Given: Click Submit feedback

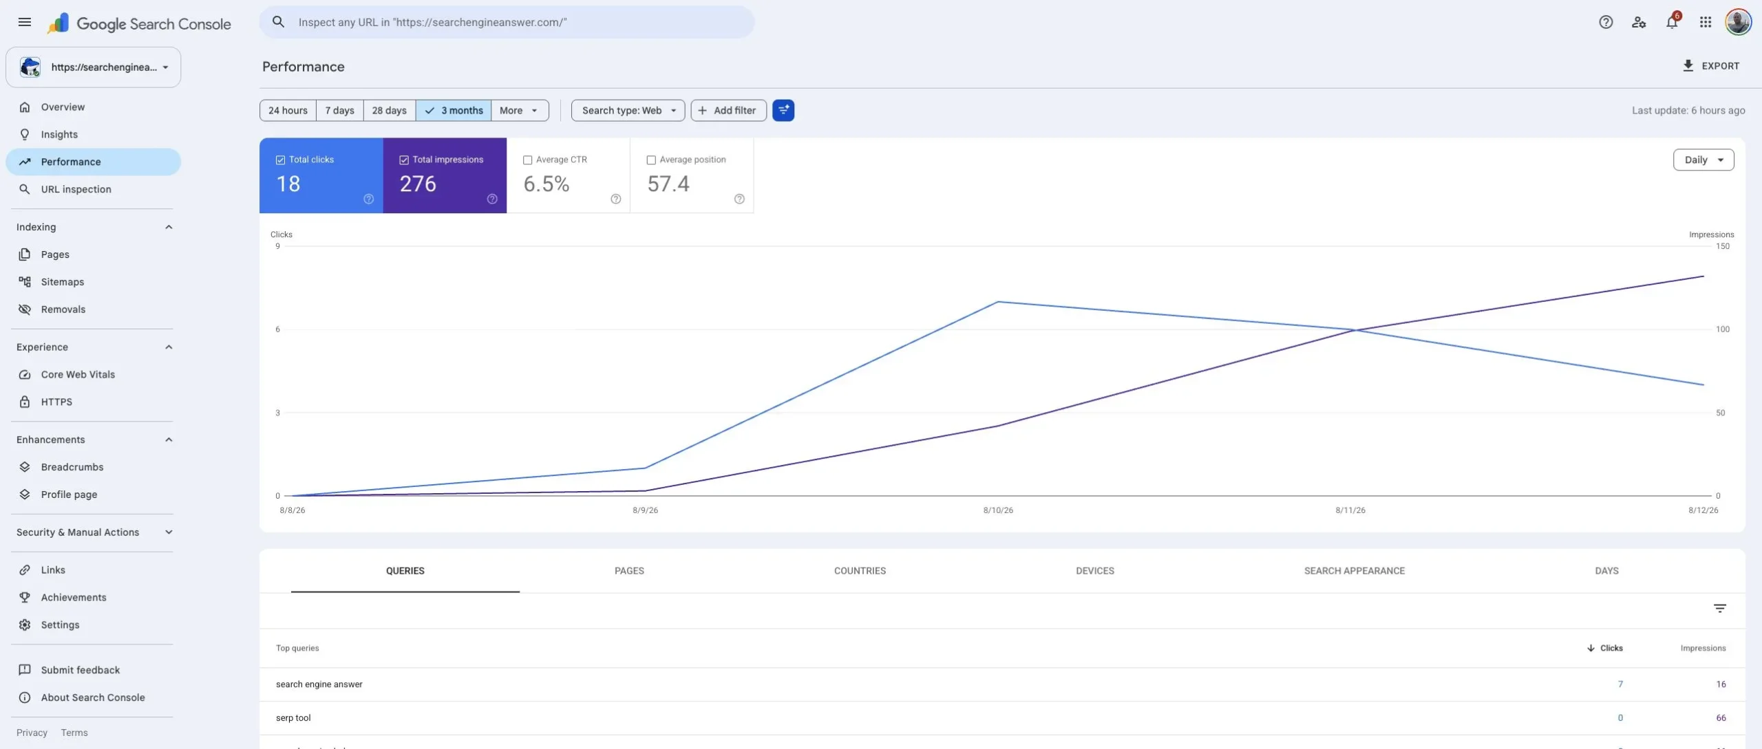Looking at the screenshot, I should coord(94,670).
